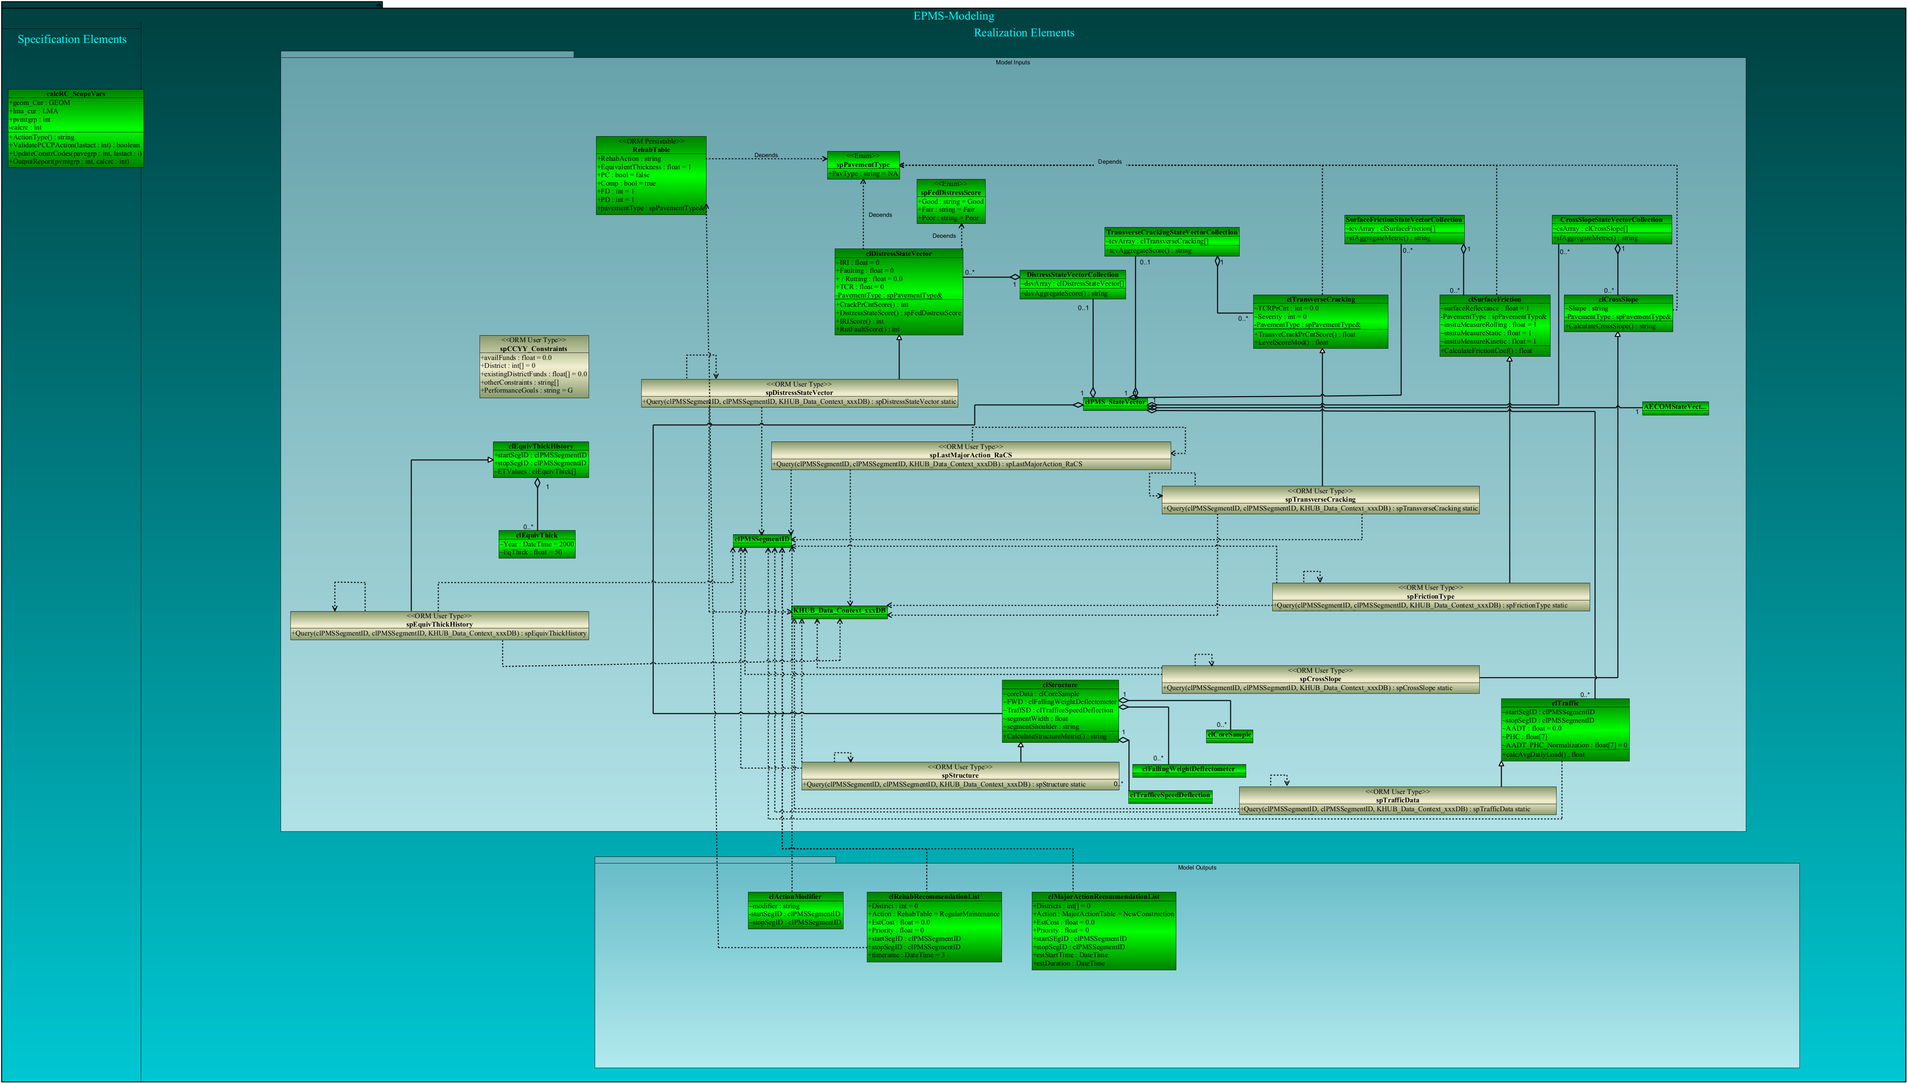
Task: Select the DistressStateVectorCollection class title
Action: [1072, 275]
